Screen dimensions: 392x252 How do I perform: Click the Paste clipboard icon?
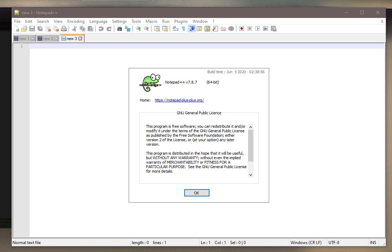(90, 29)
